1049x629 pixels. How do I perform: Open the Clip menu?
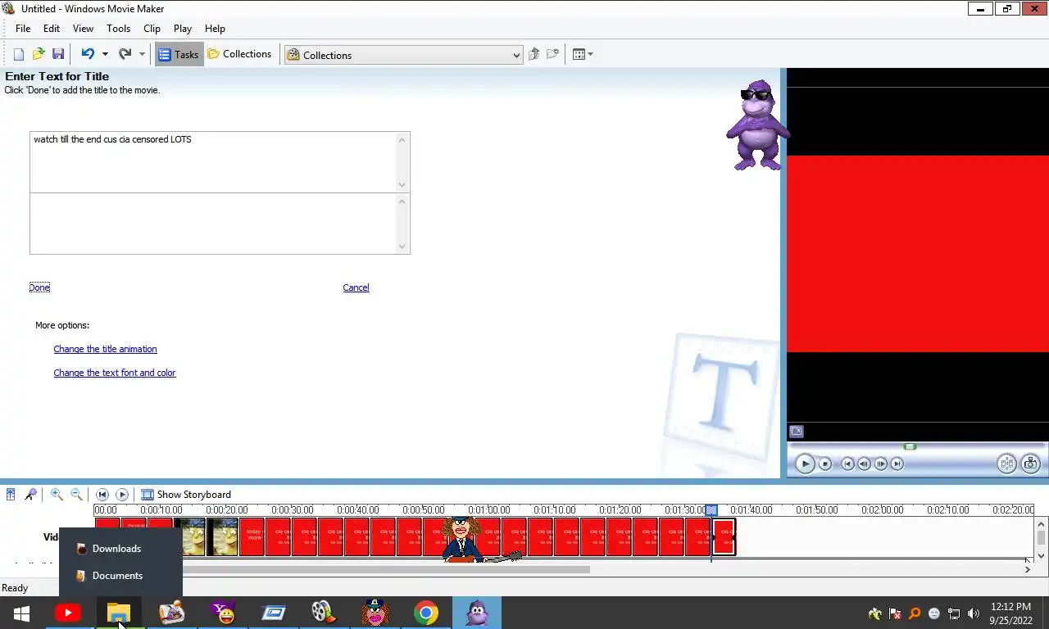[152, 28]
